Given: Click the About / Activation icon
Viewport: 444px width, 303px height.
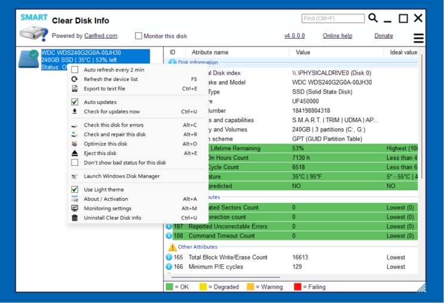Looking at the screenshot, I should pos(75,199).
